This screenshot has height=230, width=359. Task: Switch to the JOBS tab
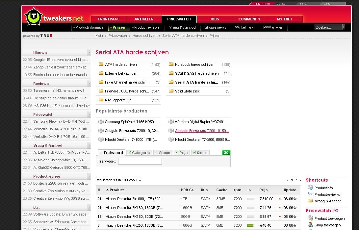[214, 19]
